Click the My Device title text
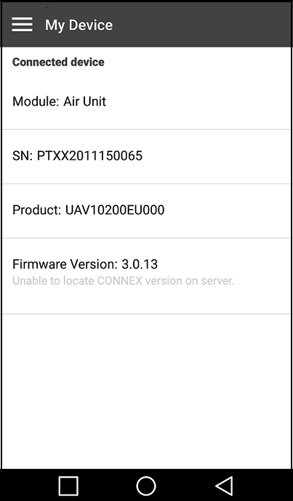The image size is (293, 501). click(x=79, y=25)
